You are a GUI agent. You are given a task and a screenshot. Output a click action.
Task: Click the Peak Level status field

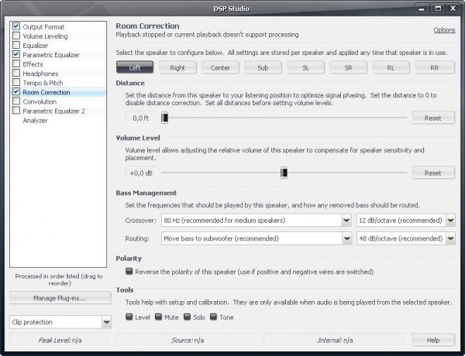(x=60, y=341)
